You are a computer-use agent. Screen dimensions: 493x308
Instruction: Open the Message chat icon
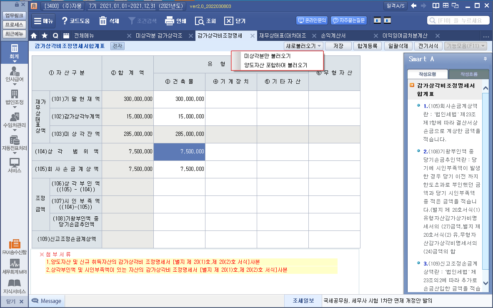[x=47, y=301]
